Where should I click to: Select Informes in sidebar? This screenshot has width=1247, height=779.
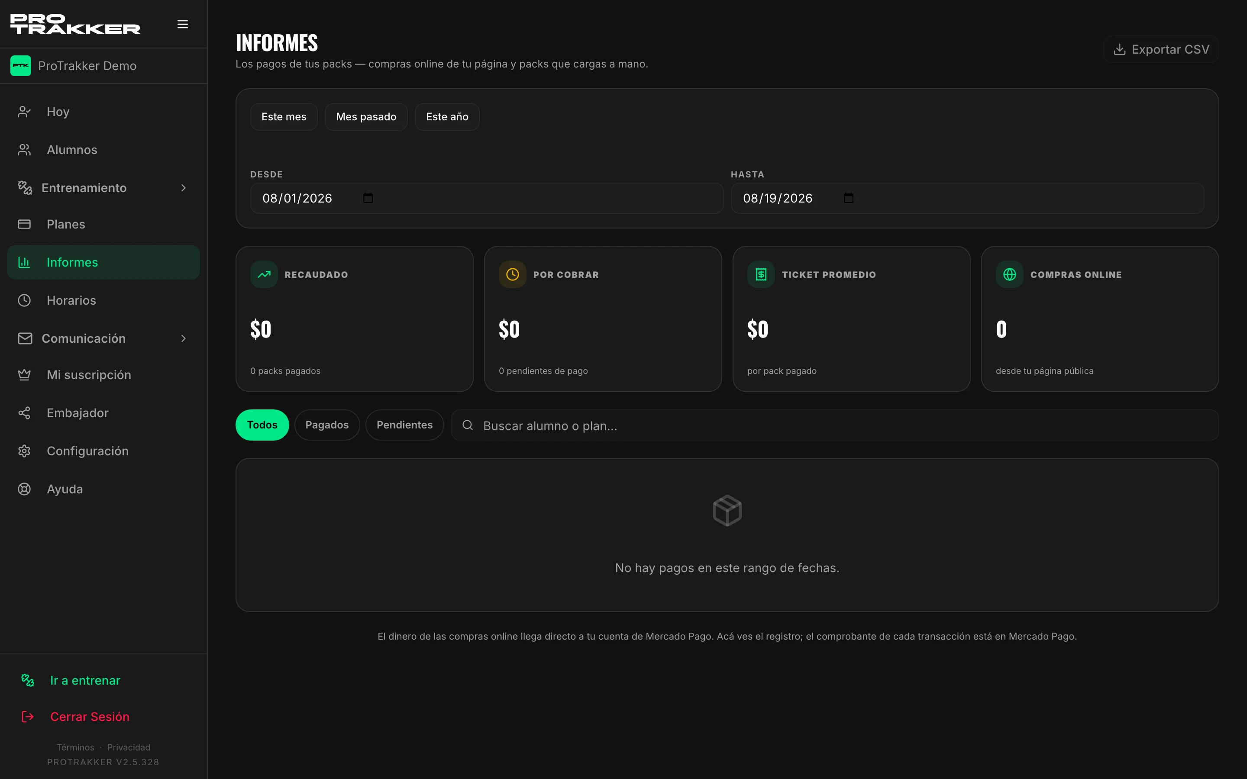(x=103, y=262)
